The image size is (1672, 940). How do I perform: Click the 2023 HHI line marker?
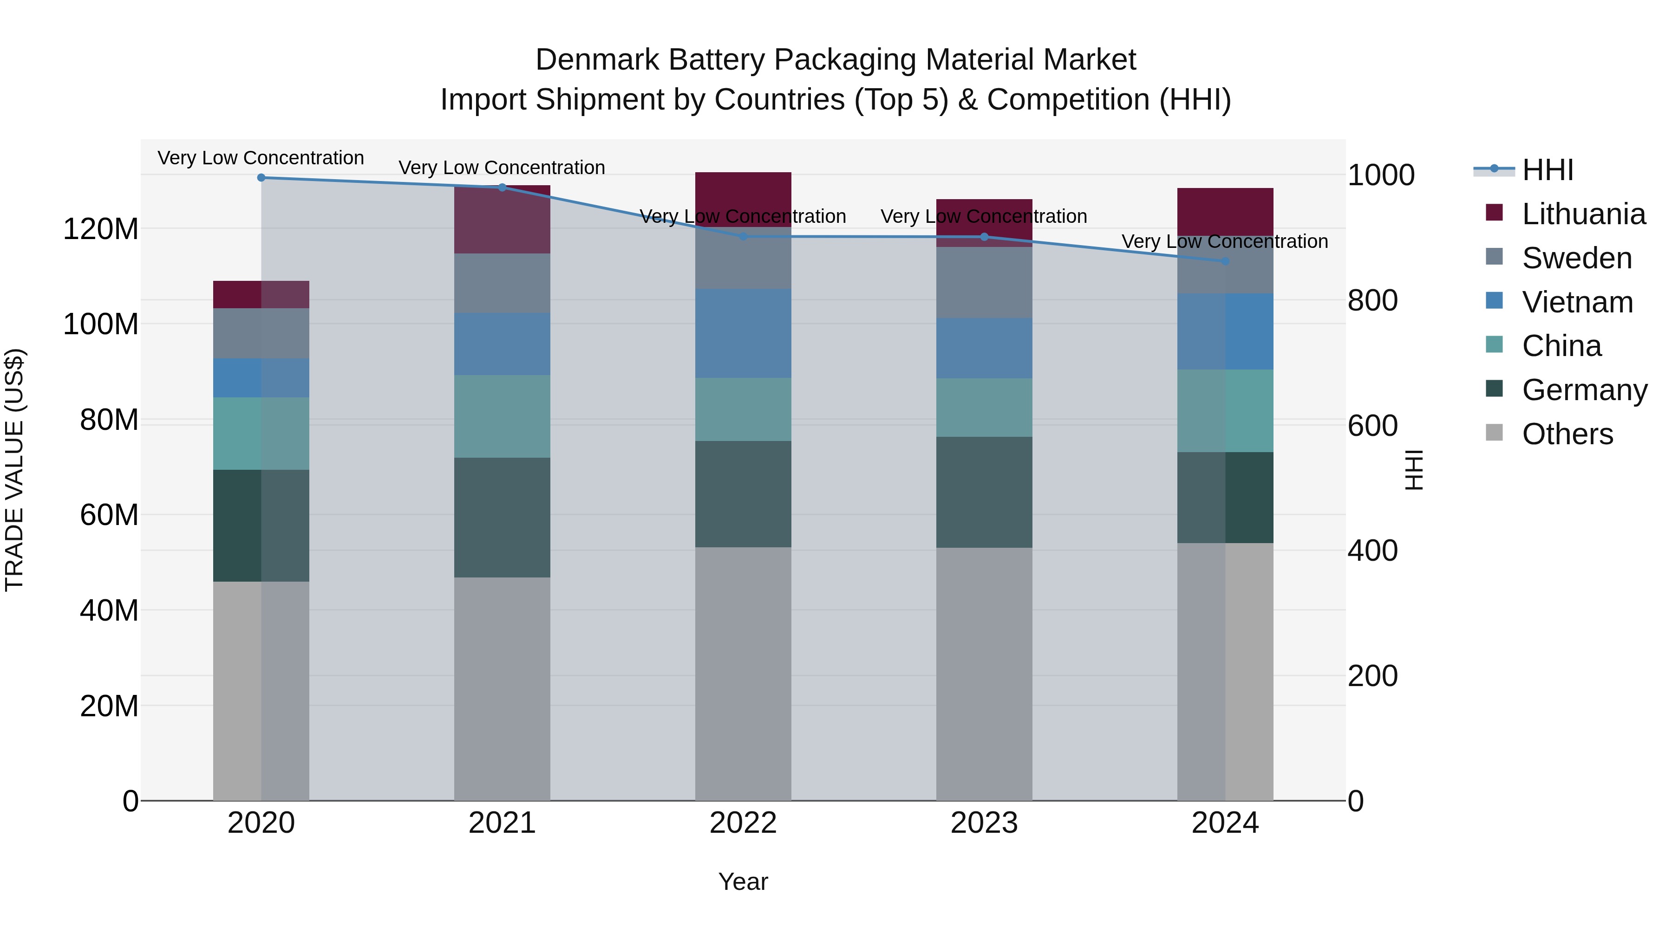(x=984, y=237)
